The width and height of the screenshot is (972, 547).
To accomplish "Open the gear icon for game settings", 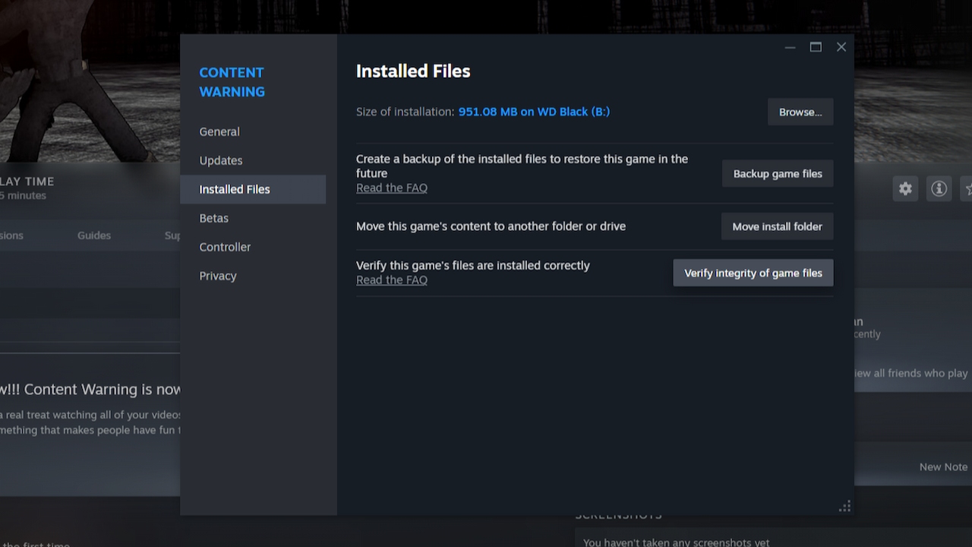I will 905,188.
